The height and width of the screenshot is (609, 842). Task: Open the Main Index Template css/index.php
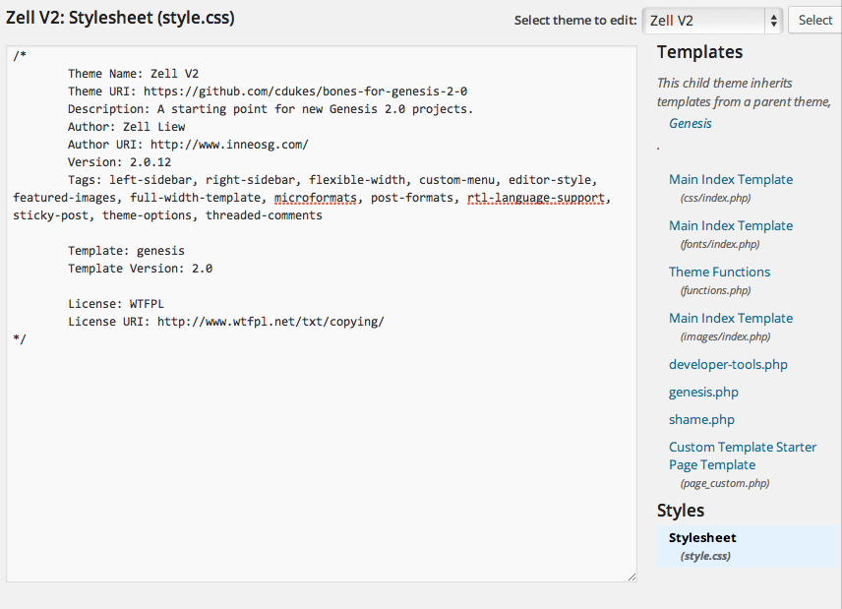731,179
